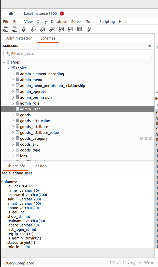The width and height of the screenshot is (158, 267).
Task: Open data grid for goods_category
Action: coord(151,138)
